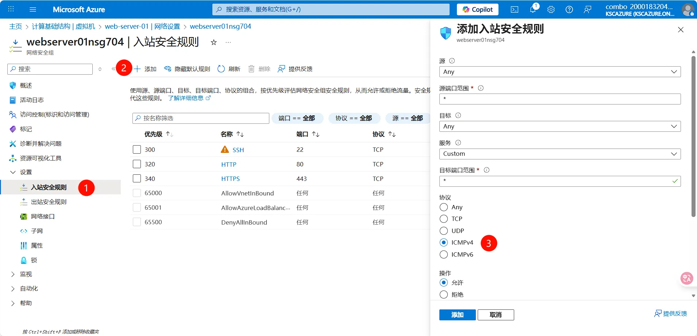Refresh the security rules list

229,69
